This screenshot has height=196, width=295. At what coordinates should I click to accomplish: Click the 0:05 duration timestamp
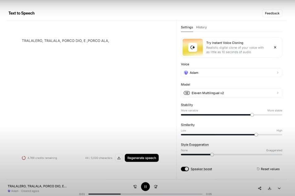point(209,194)
